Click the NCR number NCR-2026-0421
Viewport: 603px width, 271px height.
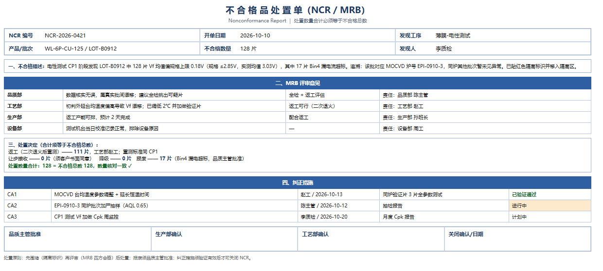(x=65, y=36)
